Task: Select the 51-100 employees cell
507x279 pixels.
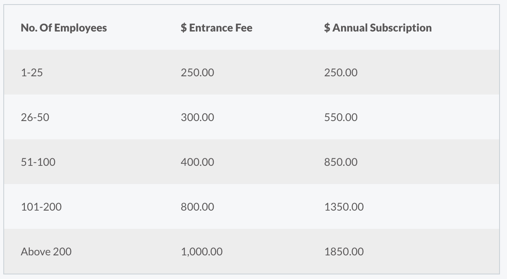Action: click(x=38, y=162)
